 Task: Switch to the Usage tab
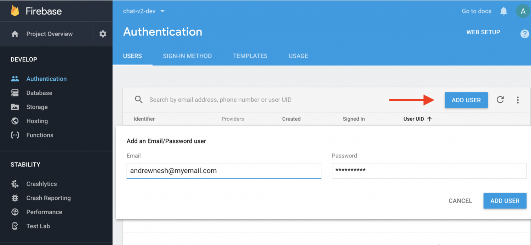(298, 56)
